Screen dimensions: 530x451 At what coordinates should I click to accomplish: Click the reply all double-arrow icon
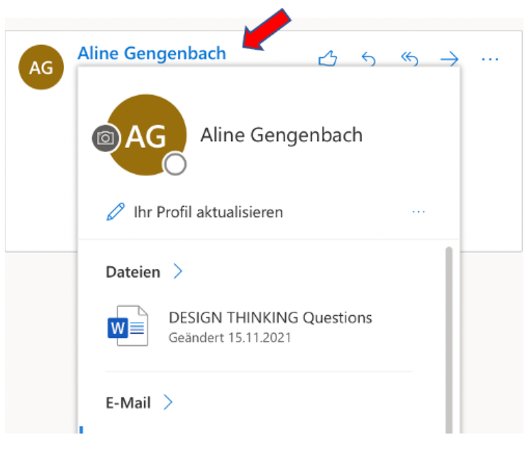(x=409, y=60)
